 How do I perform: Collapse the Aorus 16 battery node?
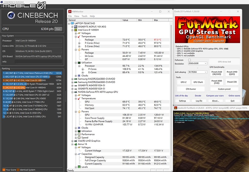coord(72,144)
